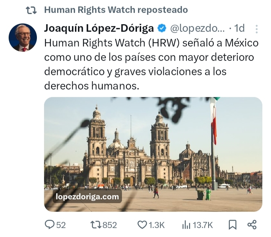Click the 52 replies count
This screenshot has width=271, height=237.
61,225
